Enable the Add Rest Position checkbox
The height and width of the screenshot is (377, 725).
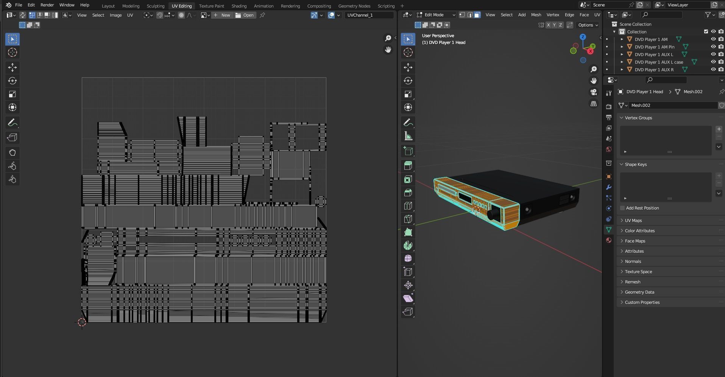622,208
